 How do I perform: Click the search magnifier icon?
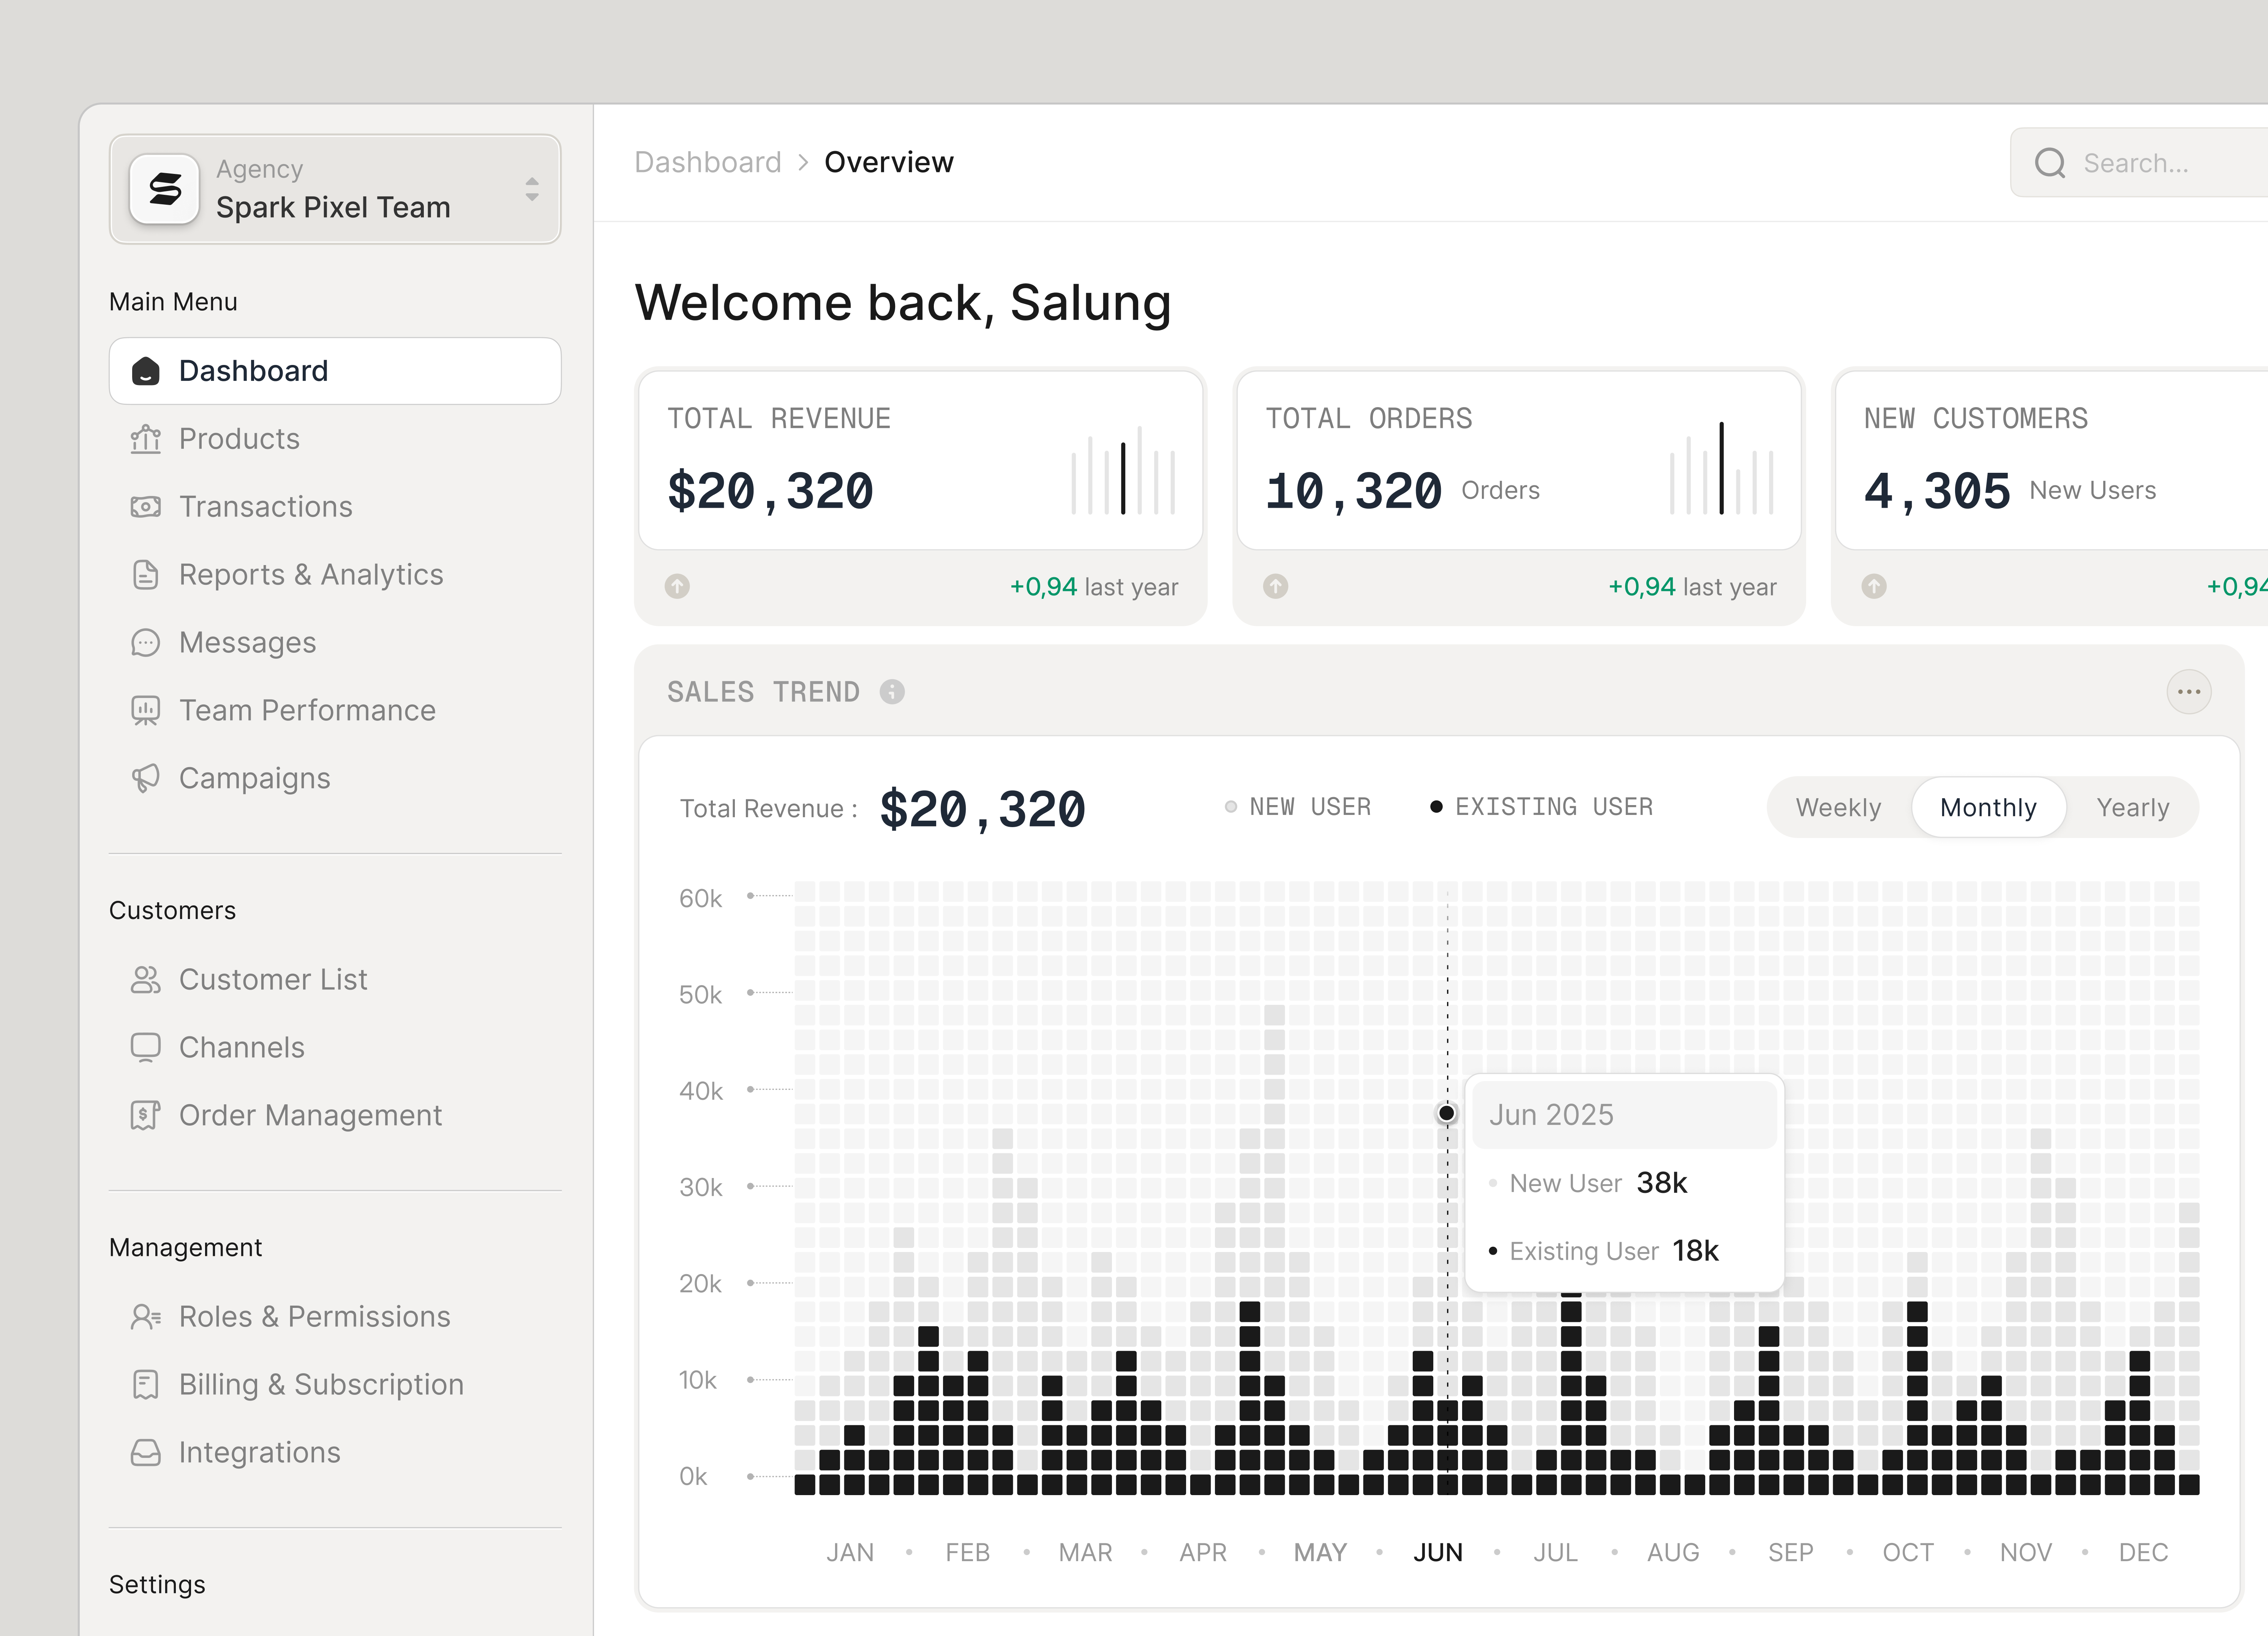[x=2050, y=162]
